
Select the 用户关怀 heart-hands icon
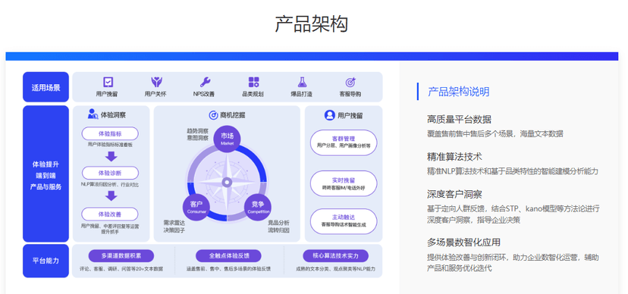coord(156,82)
